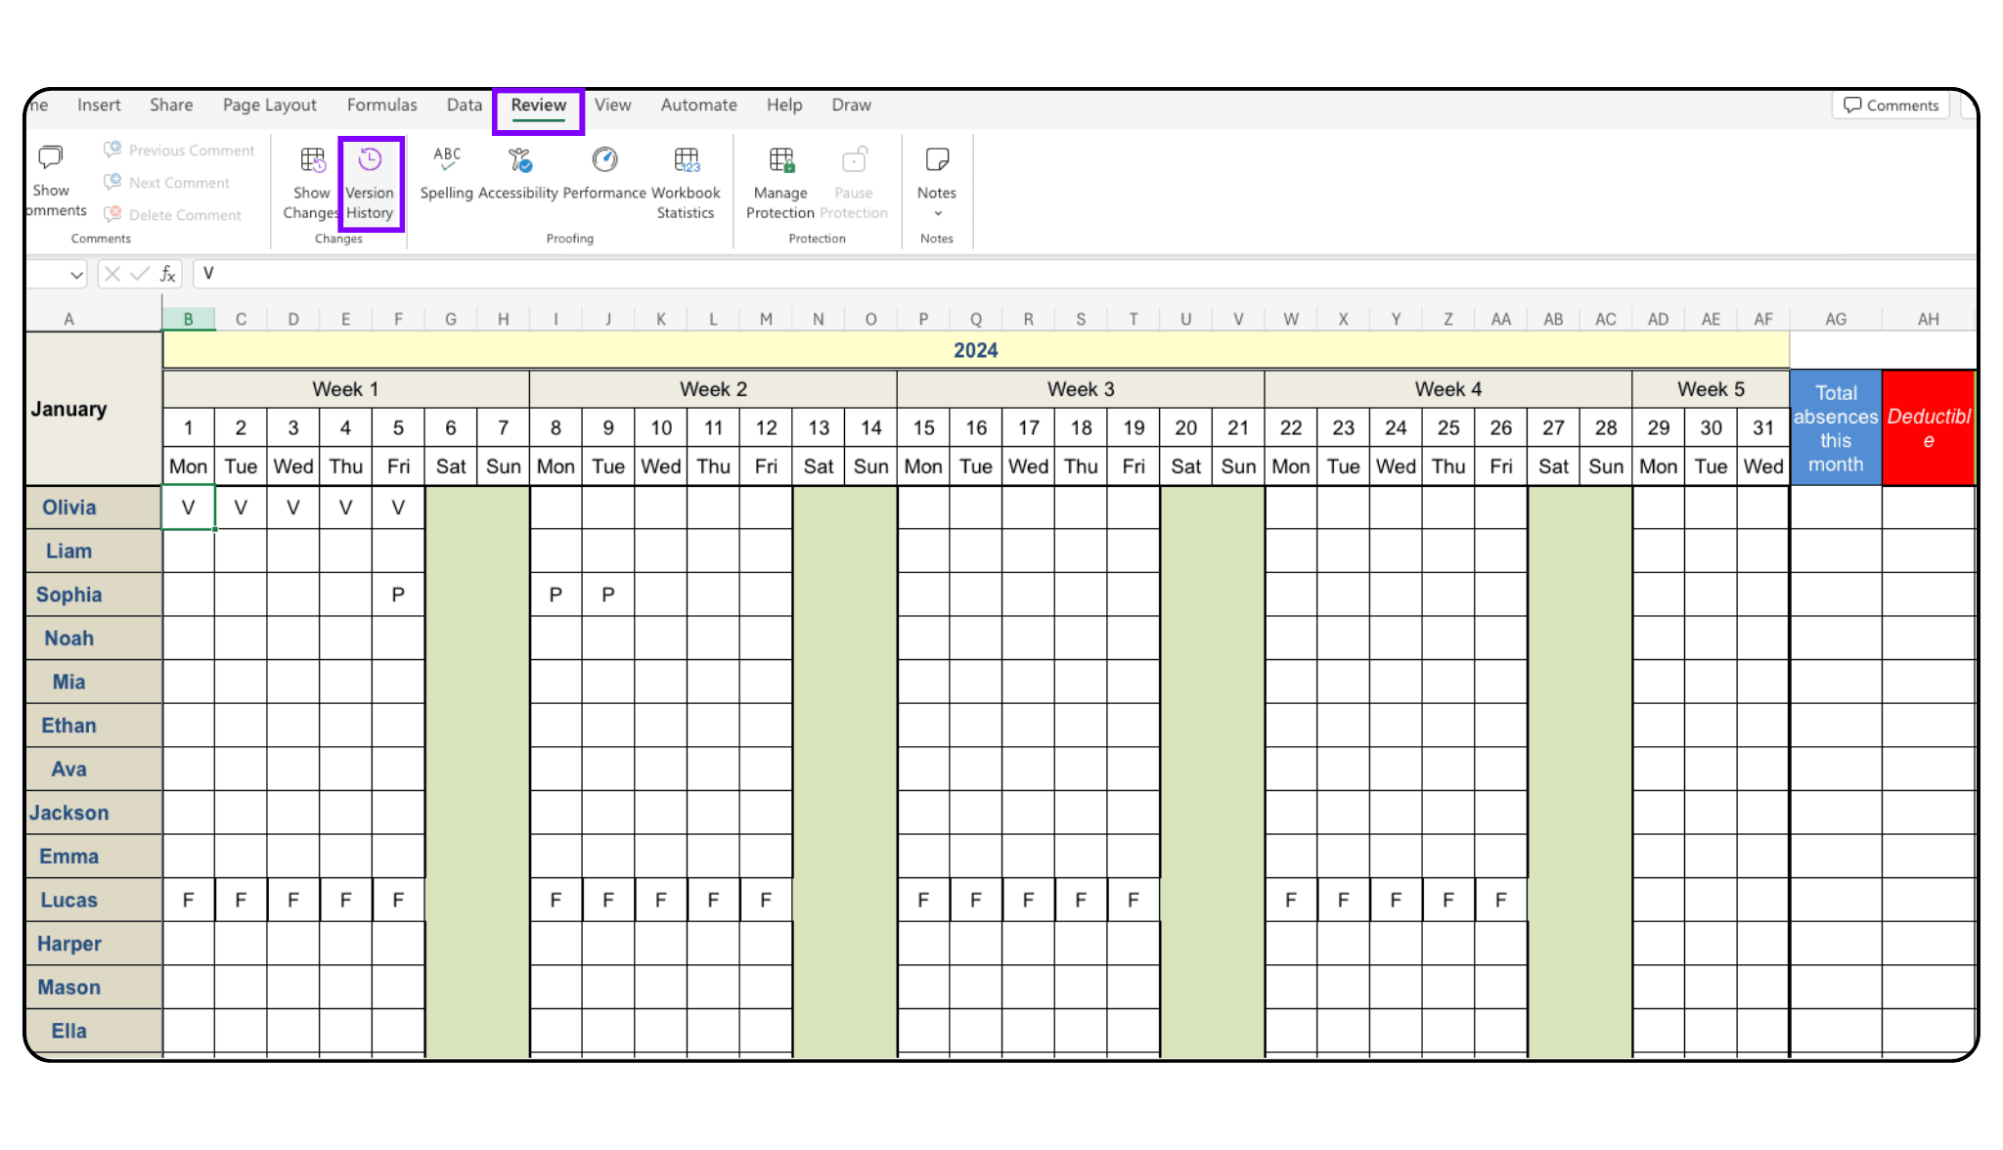This screenshot has height=1150, width=2003.
Task: Select Mia's name cell
Action: [94, 682]
